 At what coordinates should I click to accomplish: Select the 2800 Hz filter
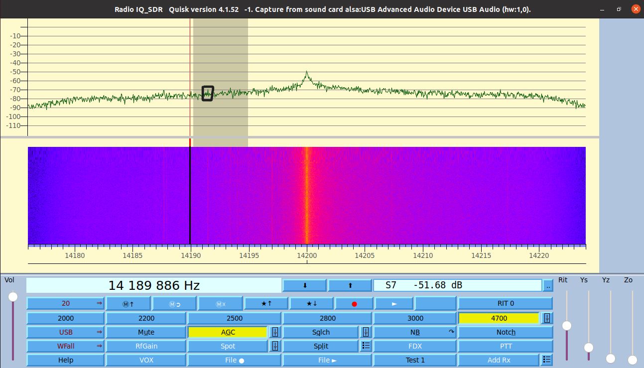[327, 318]
